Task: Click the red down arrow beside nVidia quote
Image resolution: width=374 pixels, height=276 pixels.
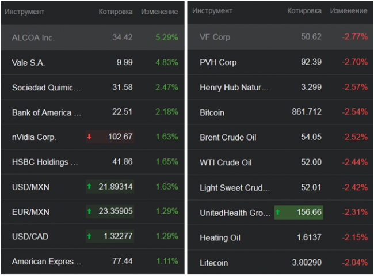Action: (89, 137)
